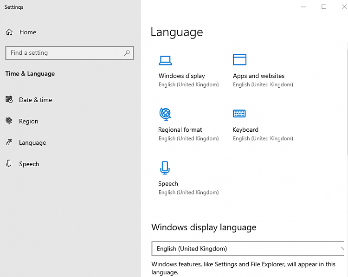Screen dimensions: 348x277
Task: Open Windows display laptop icon tile
Action: [165, 60]
